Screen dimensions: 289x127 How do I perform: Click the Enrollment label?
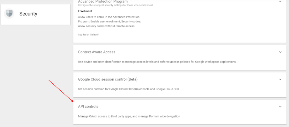coord(85,11)
